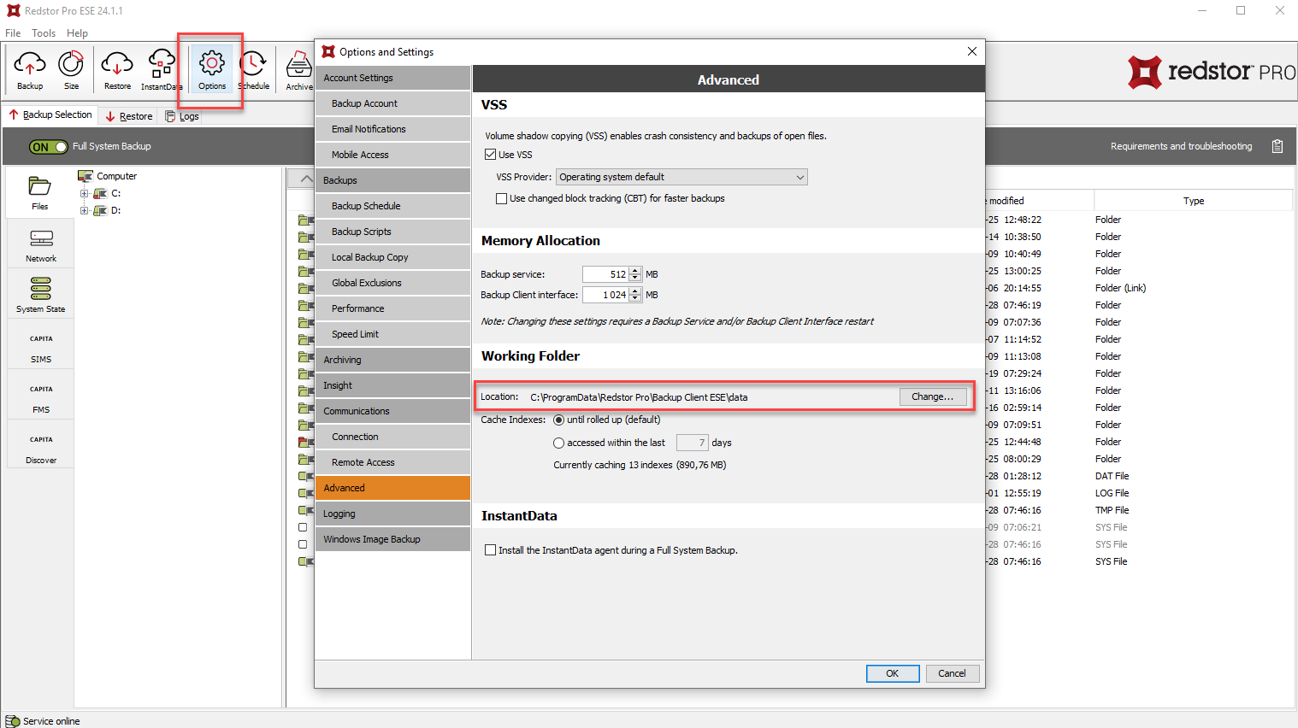Open the Backup Account settings page
Screen dimensions: 1298x728
point(392,103)
